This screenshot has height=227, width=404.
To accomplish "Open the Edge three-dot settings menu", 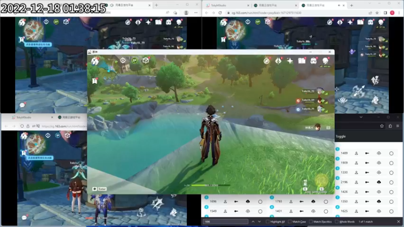I will click(x=196, y=12).
